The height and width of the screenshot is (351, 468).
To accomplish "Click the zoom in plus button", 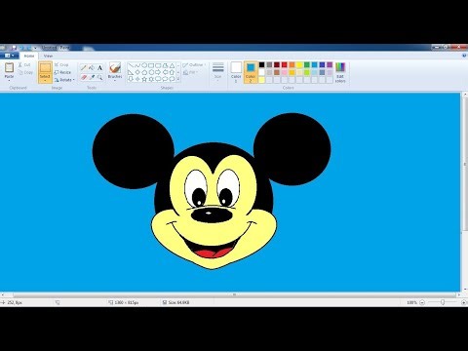I will pyautogui.click(x=464, y=302).
